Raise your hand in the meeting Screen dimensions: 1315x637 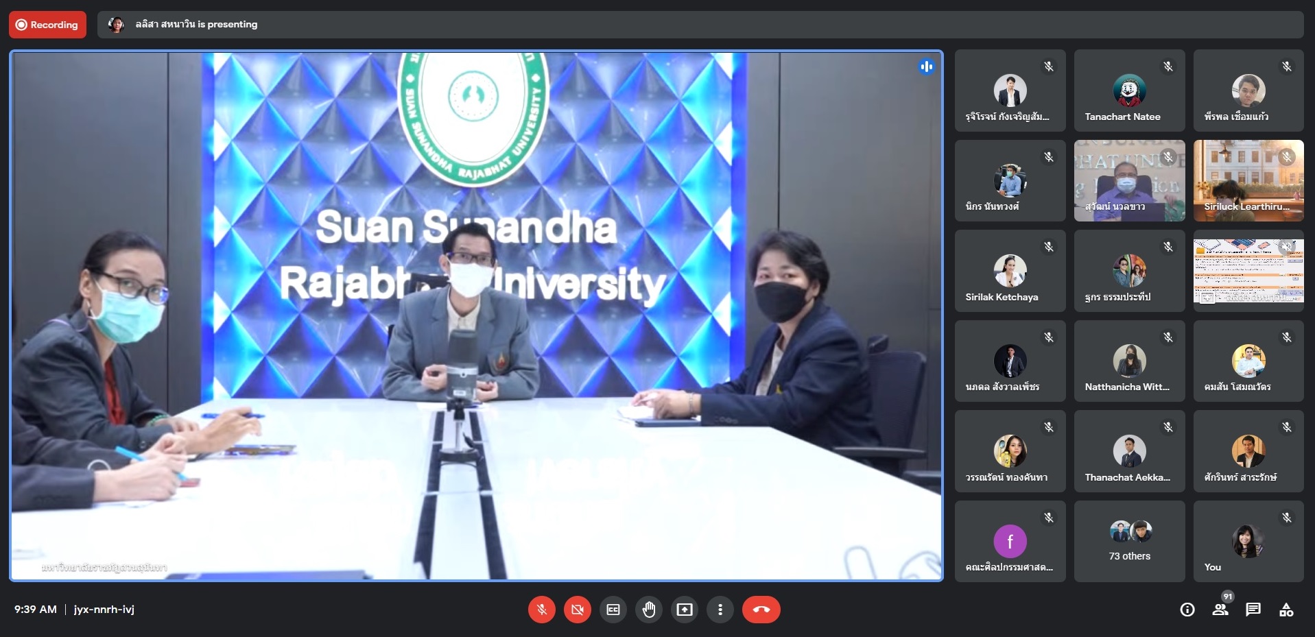pyautogui.click(x=649, y=610)
